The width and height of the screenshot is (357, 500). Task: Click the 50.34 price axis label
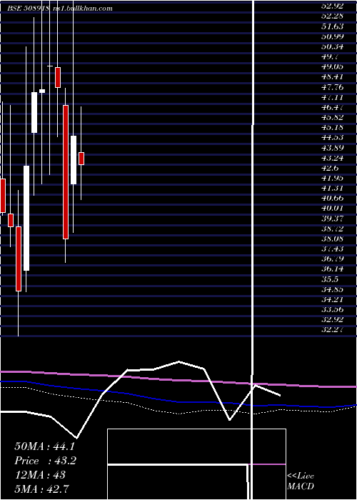(x=333, y=46)
